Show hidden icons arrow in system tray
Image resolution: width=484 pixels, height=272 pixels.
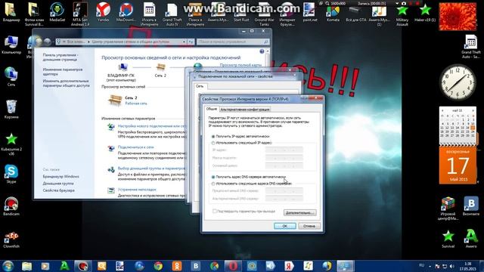coord(430,266)
